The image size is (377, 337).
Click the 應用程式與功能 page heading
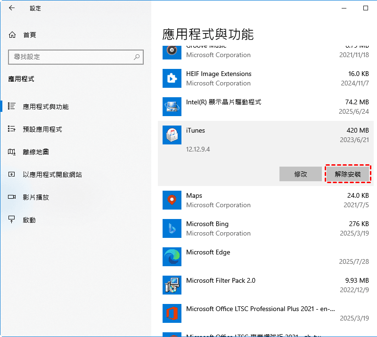[208, 34]
